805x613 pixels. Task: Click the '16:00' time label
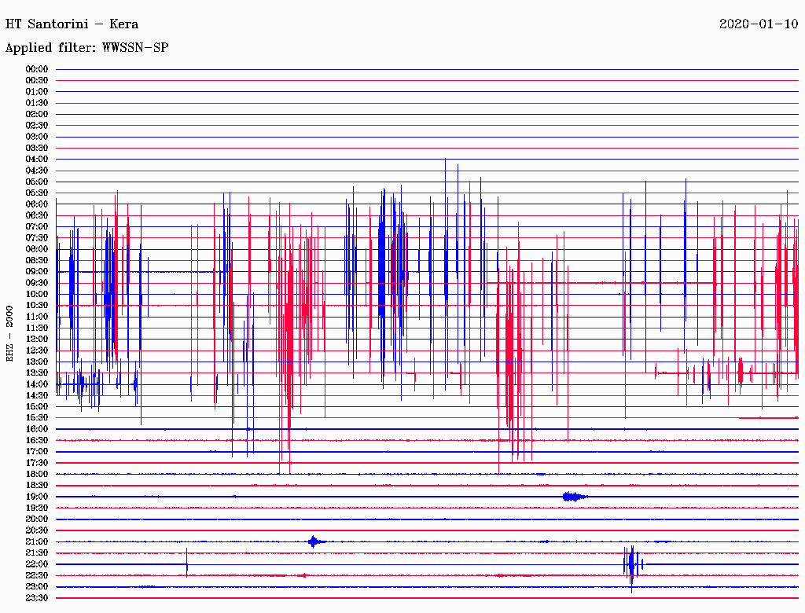tap(37, 429)
